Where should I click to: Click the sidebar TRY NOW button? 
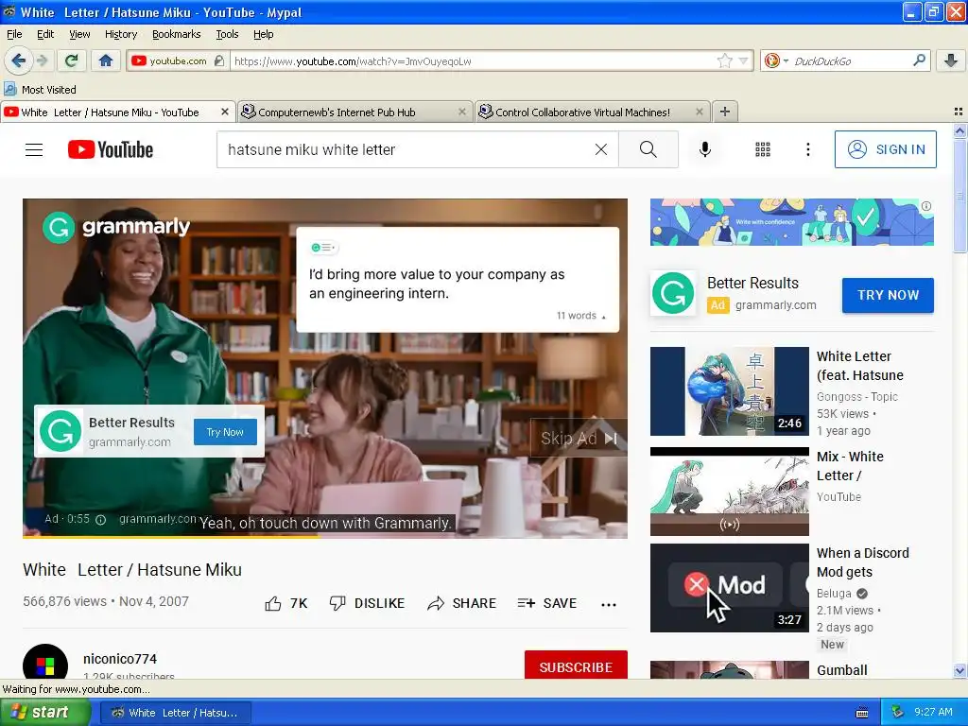(x=888, y=295)
